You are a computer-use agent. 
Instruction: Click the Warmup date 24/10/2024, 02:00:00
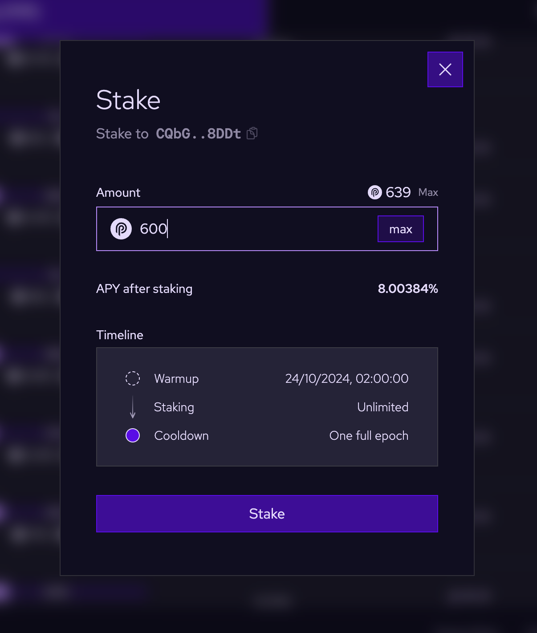click(346, 378)
